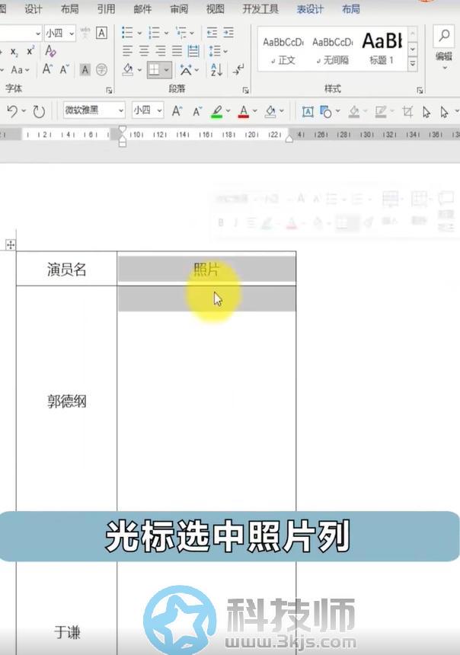Open Asian layout options
Viewport: 460px width, 655px height.
(x=186, y=69)
